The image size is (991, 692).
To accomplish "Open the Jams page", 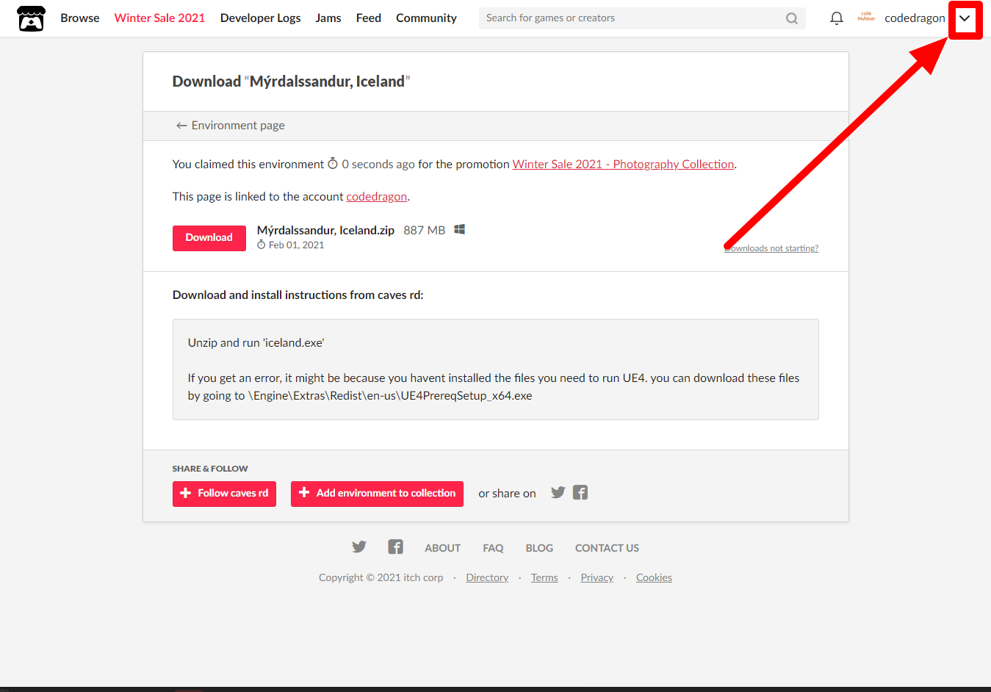I will tap(328, 18).
